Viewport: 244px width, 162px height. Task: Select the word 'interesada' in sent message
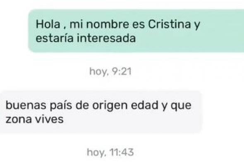point(106,38)
